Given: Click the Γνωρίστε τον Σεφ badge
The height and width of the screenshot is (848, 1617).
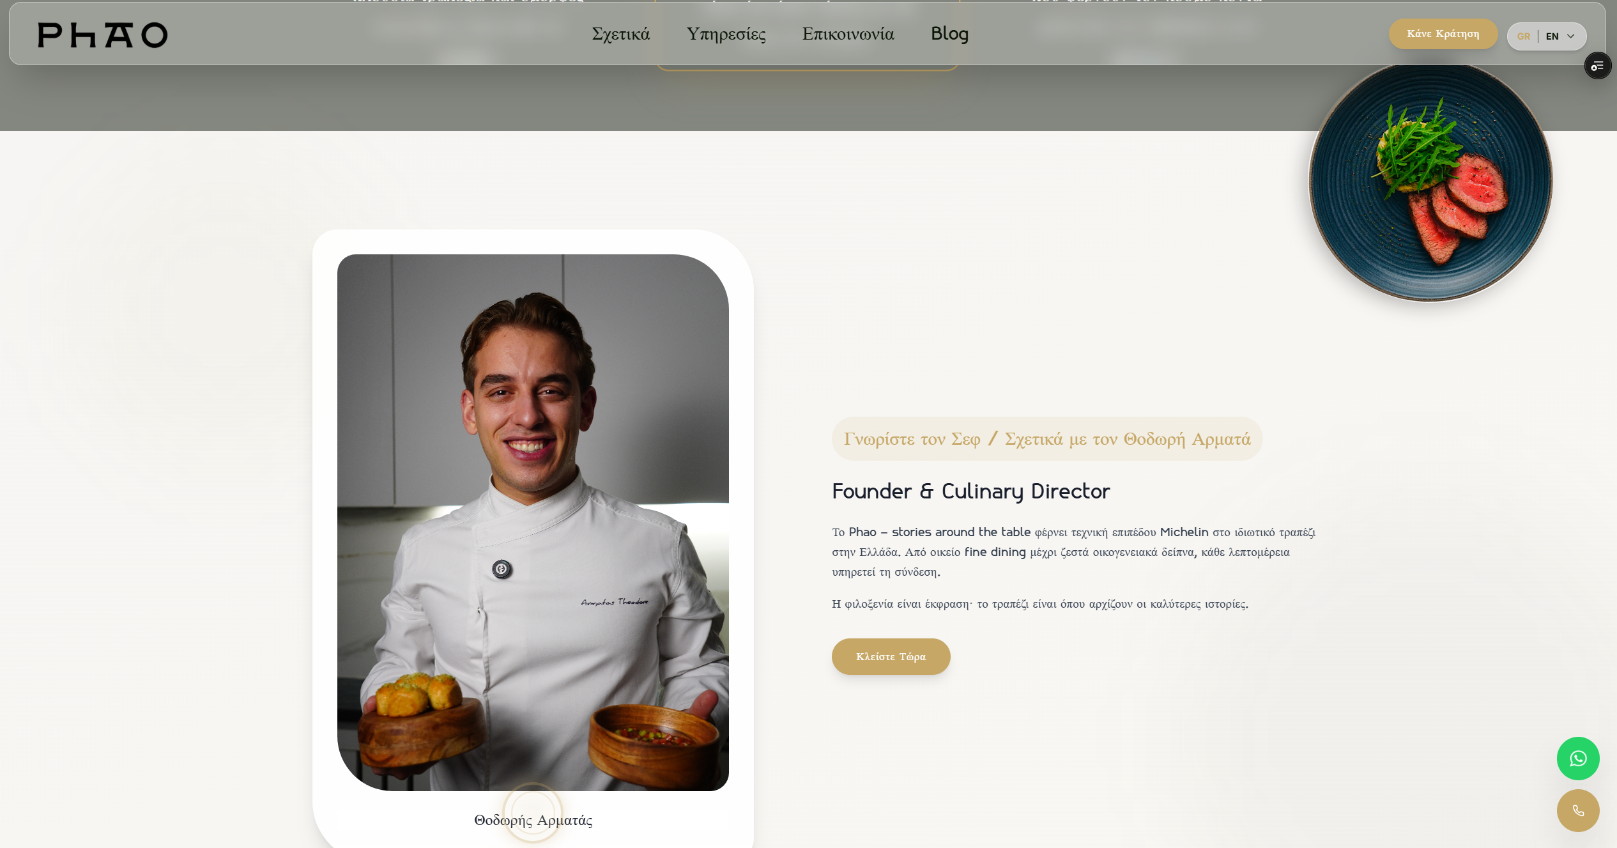Looking at the screenshot, I should 1047,439.
